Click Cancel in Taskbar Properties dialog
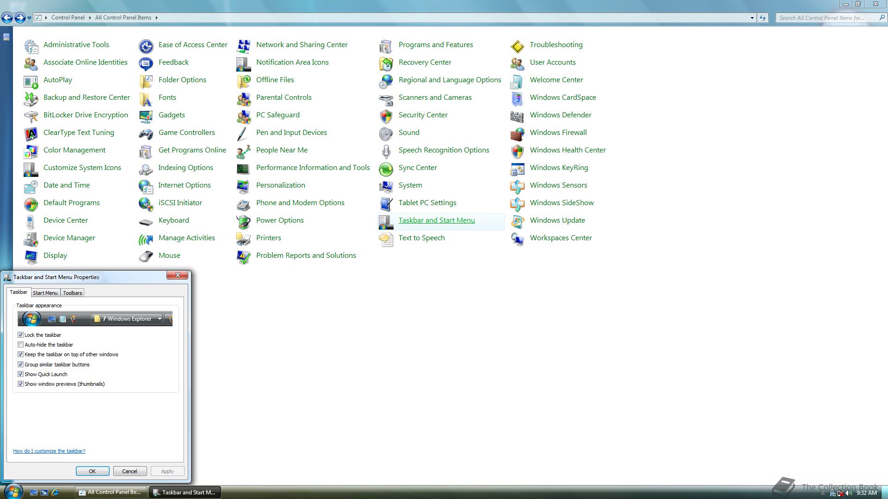The height and width of the screenshot is (499, 888). click(x=130, y=471)
